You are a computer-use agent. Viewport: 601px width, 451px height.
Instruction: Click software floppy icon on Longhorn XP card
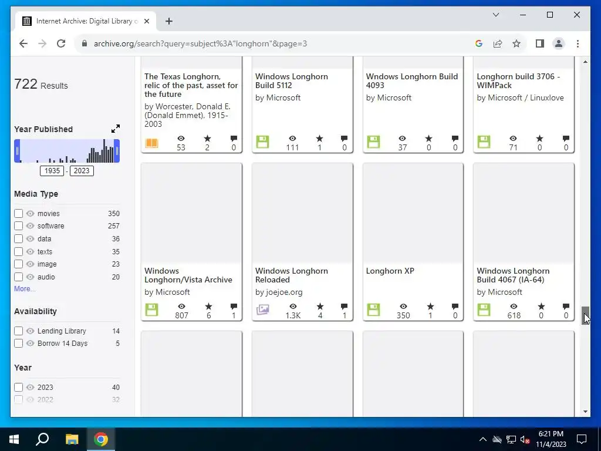pos(373,309)
